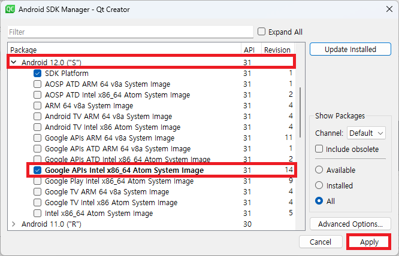
Task: Click revision 11 in Google APIs ARM 64 row
Action: pos(289,138)
